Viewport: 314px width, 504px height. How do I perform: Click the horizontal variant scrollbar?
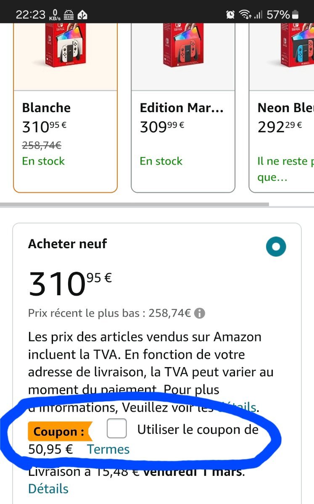(x=135, y=205)
